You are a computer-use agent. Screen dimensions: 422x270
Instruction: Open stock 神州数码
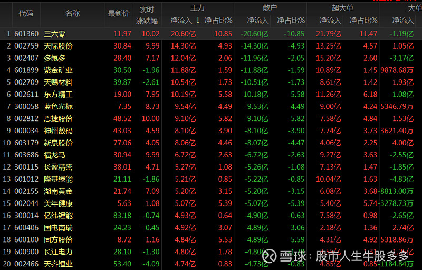[59, 131]
